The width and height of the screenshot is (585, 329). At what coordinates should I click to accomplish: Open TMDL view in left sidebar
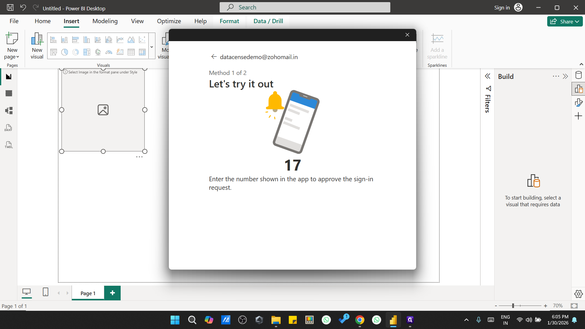point(9,145)
